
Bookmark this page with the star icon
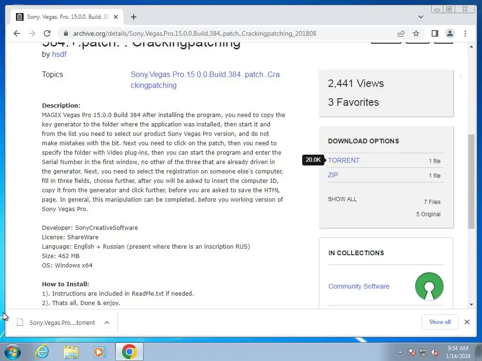pos(416,33)
